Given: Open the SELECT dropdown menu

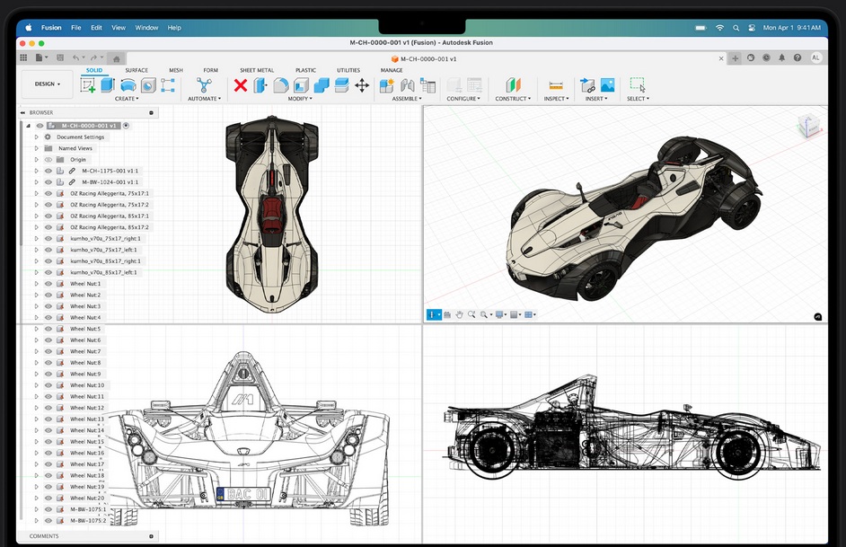Looking at the screenshot, I should coord(638,99).
